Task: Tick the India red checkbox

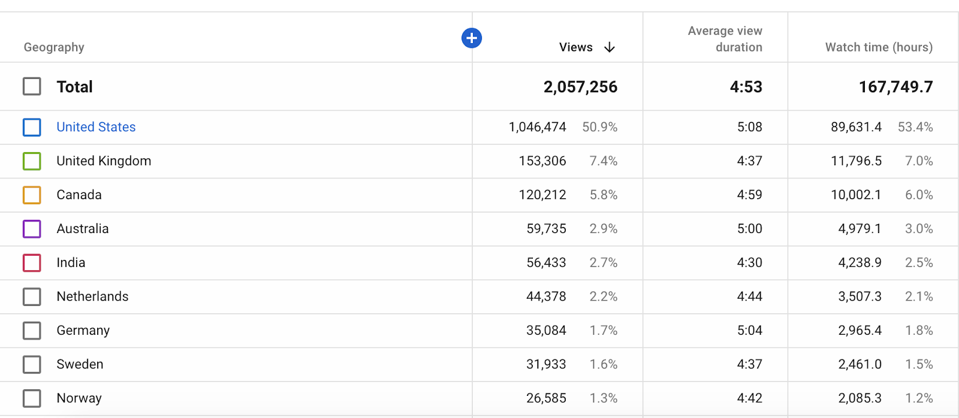Action: (32, 263)
